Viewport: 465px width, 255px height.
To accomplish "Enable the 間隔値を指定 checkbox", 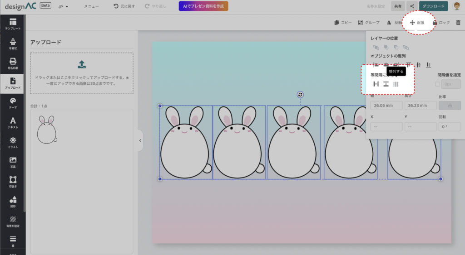I will coord(438,84).
